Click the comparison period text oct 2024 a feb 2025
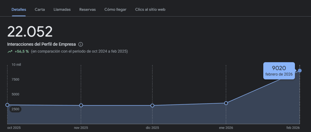 (x=79, y=51)
